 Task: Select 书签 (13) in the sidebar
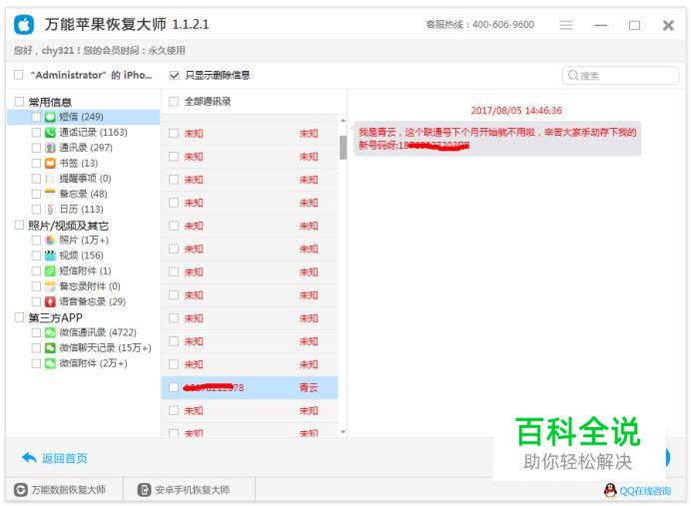point(79,163)
